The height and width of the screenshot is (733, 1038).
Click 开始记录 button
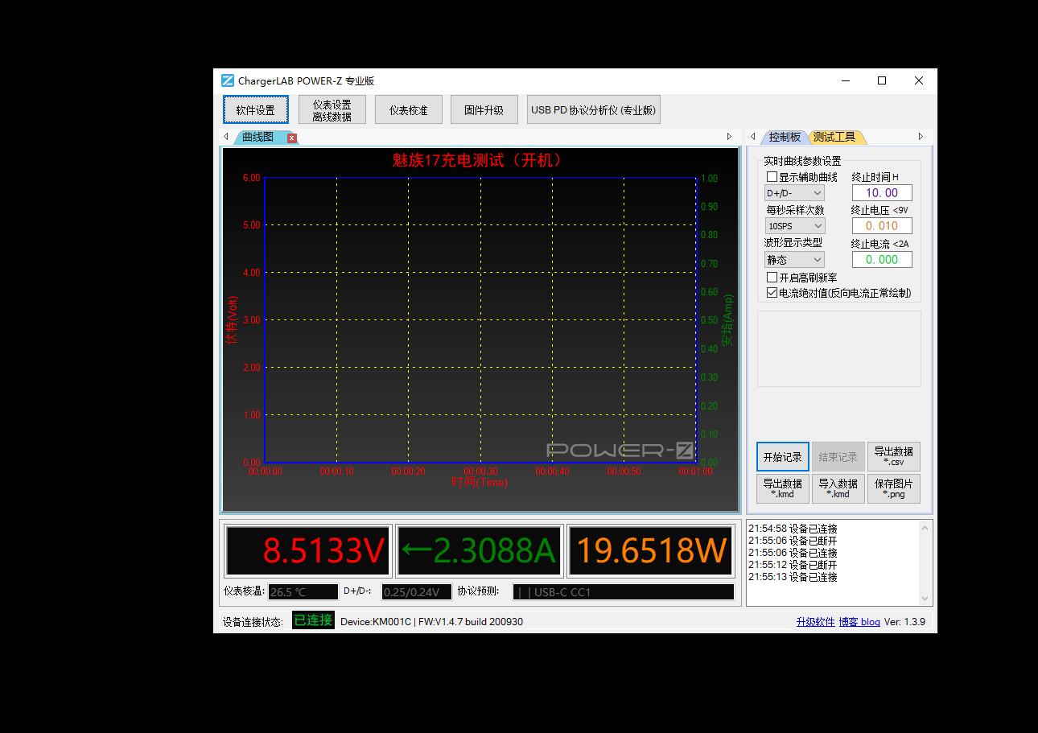click(x=782, y=457)
